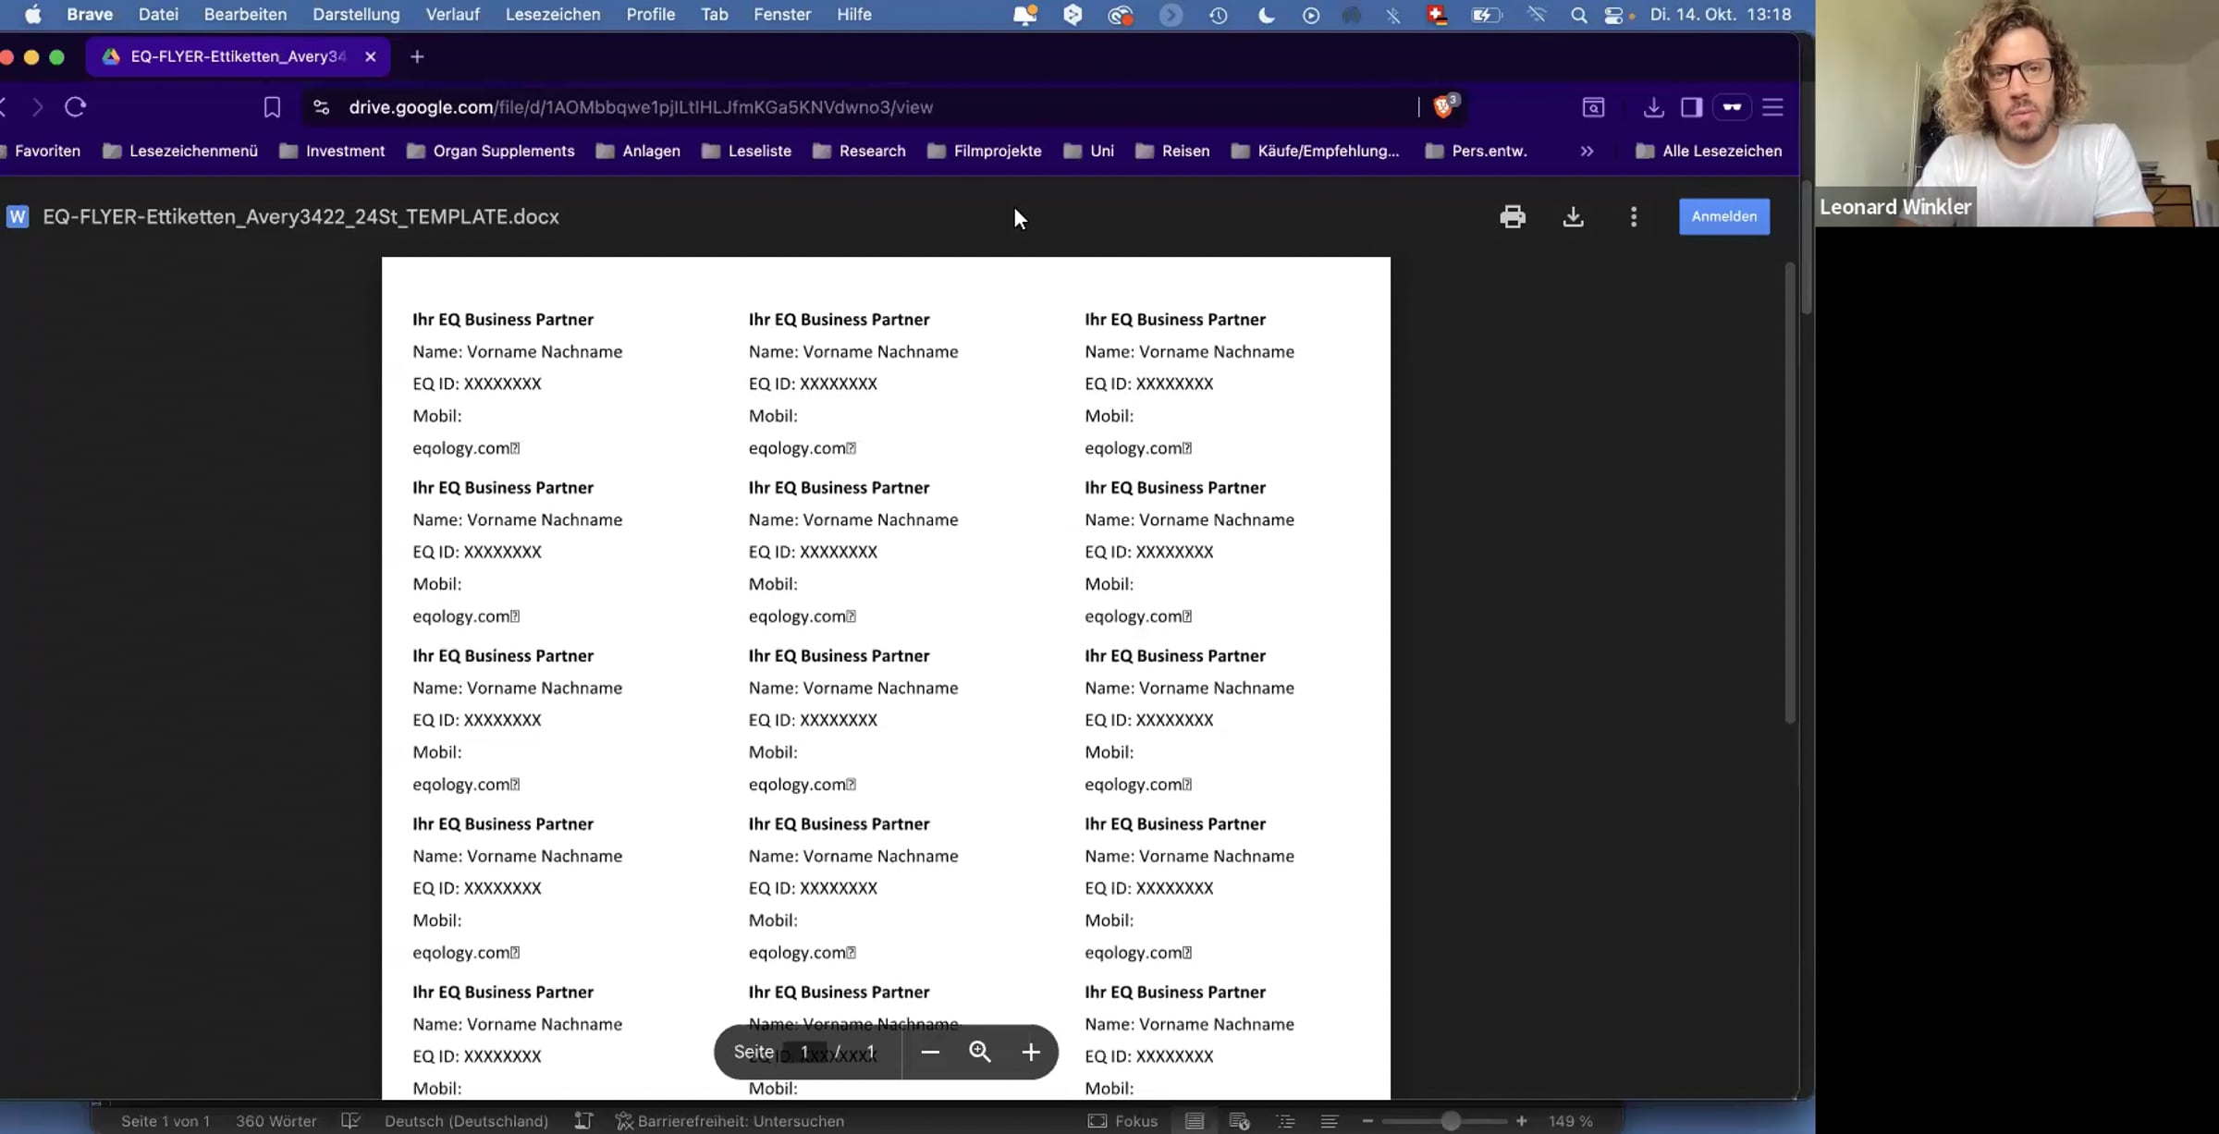Click the address bar URL
2219x1134 pixels.
(641, 107)
